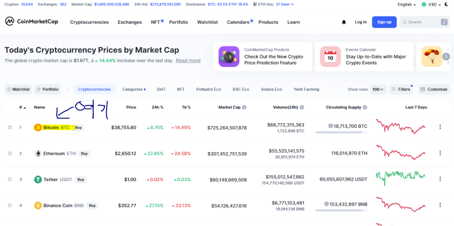
Task: Advance banner carousel with right arrow
Action: coord(446,57)
